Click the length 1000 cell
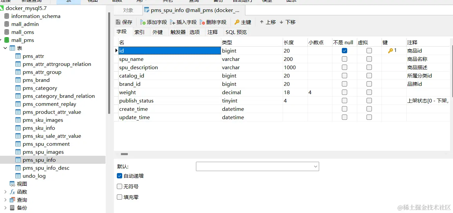Screen dimensions: 453x213 (x=295, y=67)
